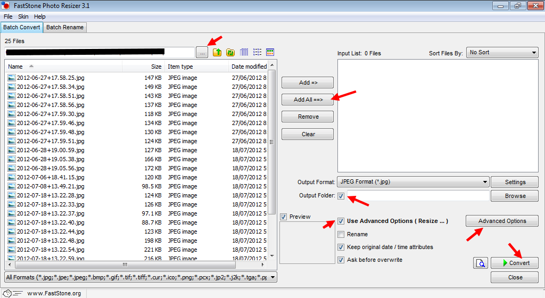545x298 pixels.
Task: Click the up one folder level icon
Action: pyautogui.click(x=217, y=53)
